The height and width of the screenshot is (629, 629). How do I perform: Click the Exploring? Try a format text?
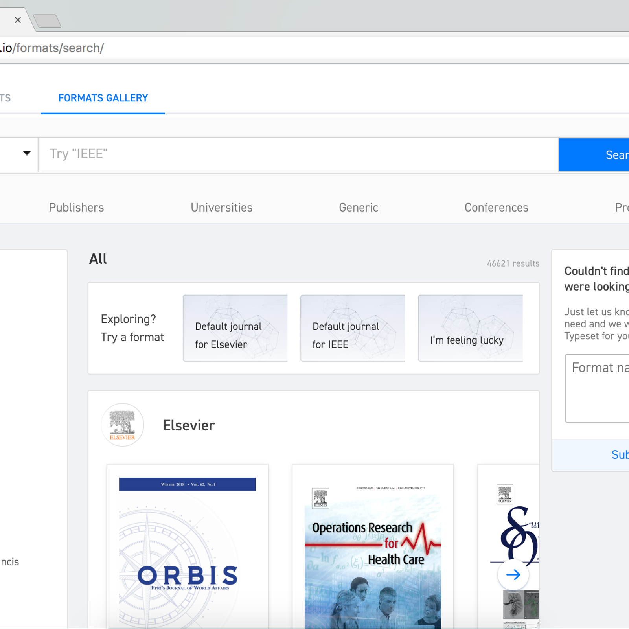click(x=132, y=328)
